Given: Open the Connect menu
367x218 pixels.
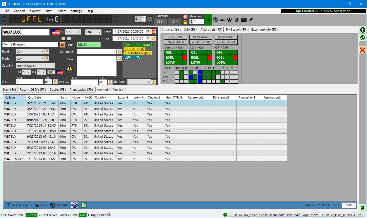Looking at the screenshot, I should pos(20,11).
